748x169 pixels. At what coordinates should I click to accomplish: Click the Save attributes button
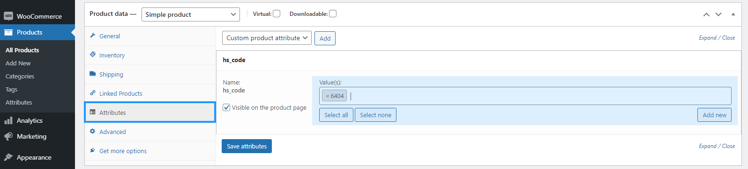coord(247,146)
